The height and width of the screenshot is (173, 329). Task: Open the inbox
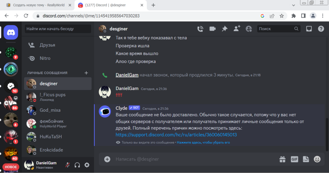click(309, 29)
